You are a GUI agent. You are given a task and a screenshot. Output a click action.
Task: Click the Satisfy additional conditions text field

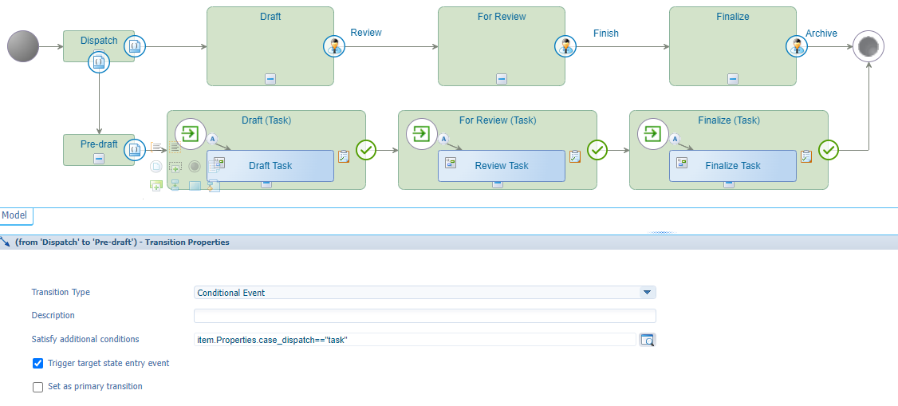(x=415, y=340)
